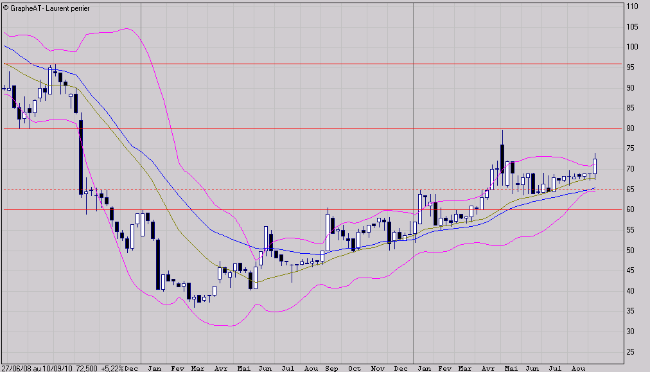
Task: Click the 40 price scale label
Action: (630, 290)
